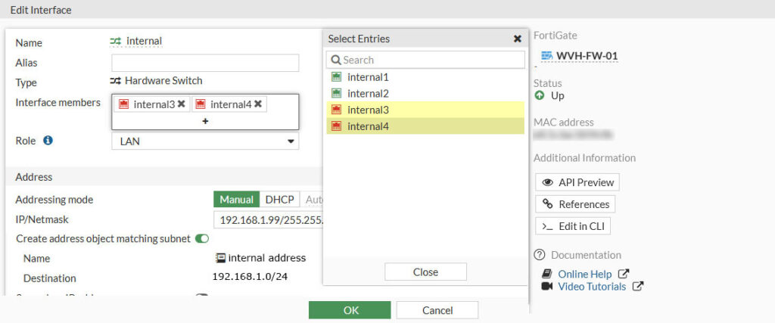Screen dimensions: 775x323
Task: Click the Online Help external link icon
Action: 624,274
